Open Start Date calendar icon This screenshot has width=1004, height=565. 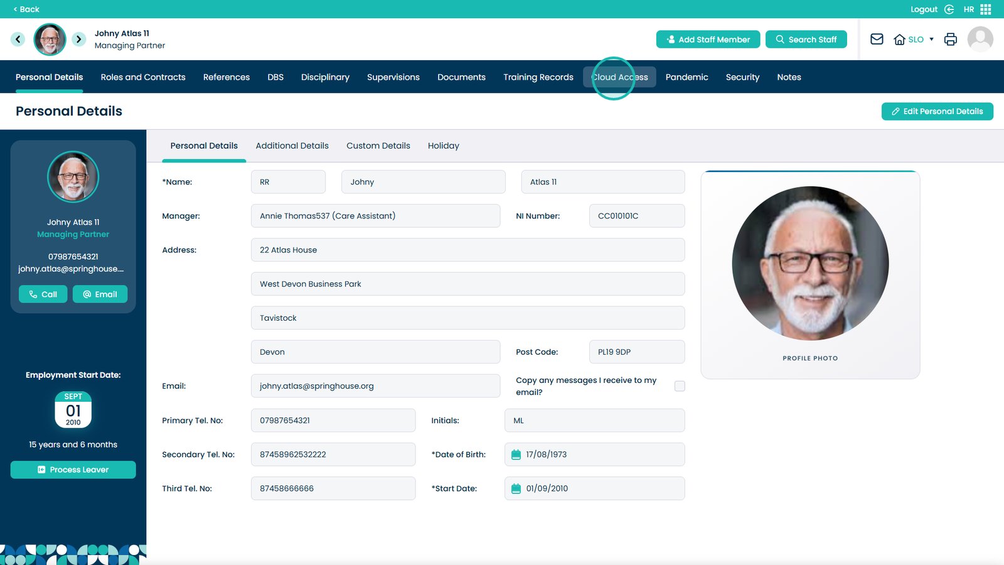tap(516, 488)
